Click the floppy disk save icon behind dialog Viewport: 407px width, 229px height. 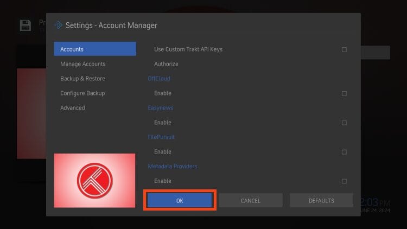[x=26, y=26]
